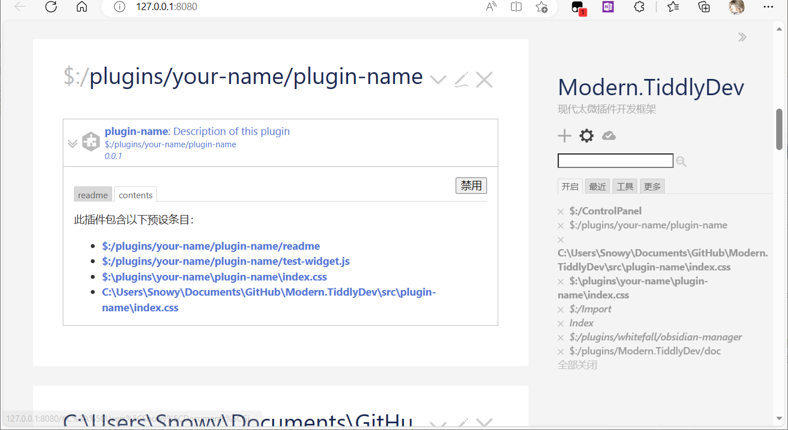Open control panel gear icon
Image resolution: width=788 pixels, height=430 pixels.
pyautogui.click(x=586, y=135)
